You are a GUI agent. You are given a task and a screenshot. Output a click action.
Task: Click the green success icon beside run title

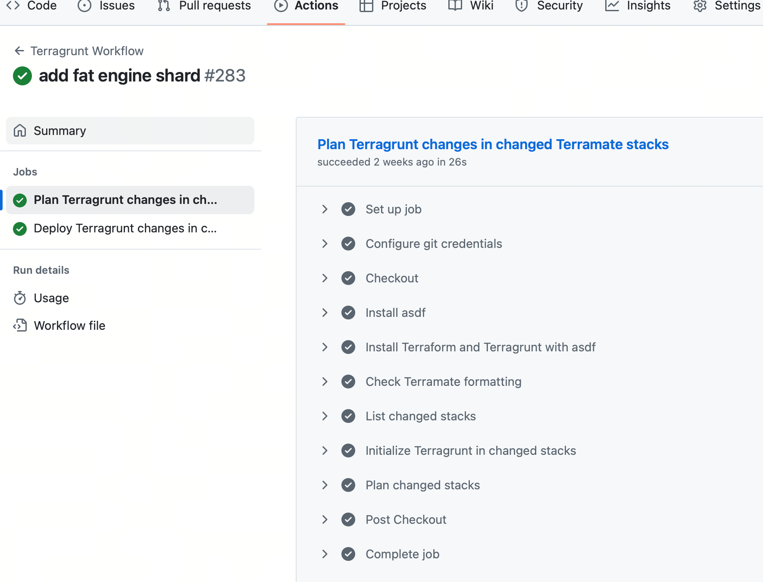pos(22,76)
